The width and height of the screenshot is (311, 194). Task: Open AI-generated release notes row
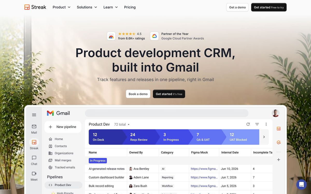107,169
